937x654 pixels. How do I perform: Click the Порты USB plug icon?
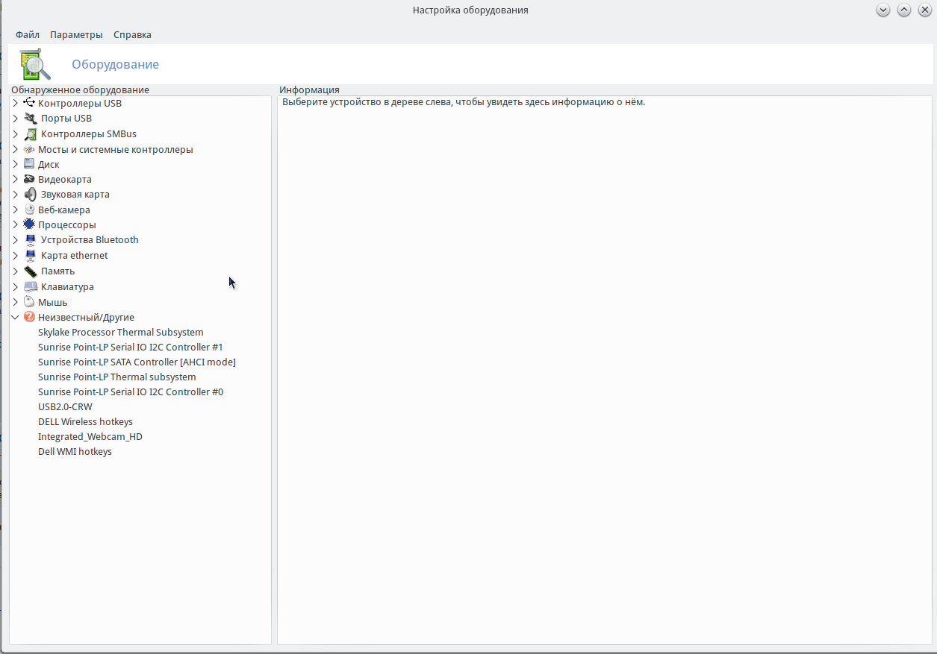coord(30,118)
